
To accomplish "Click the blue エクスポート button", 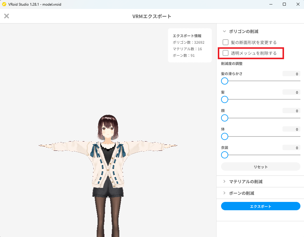I will coord(260,206).
